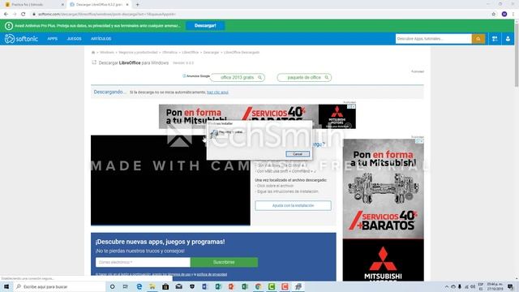This screenshot has height=292, width=519.
Task: Click the Windows breadcrumb link
Action: coord(107,52)
